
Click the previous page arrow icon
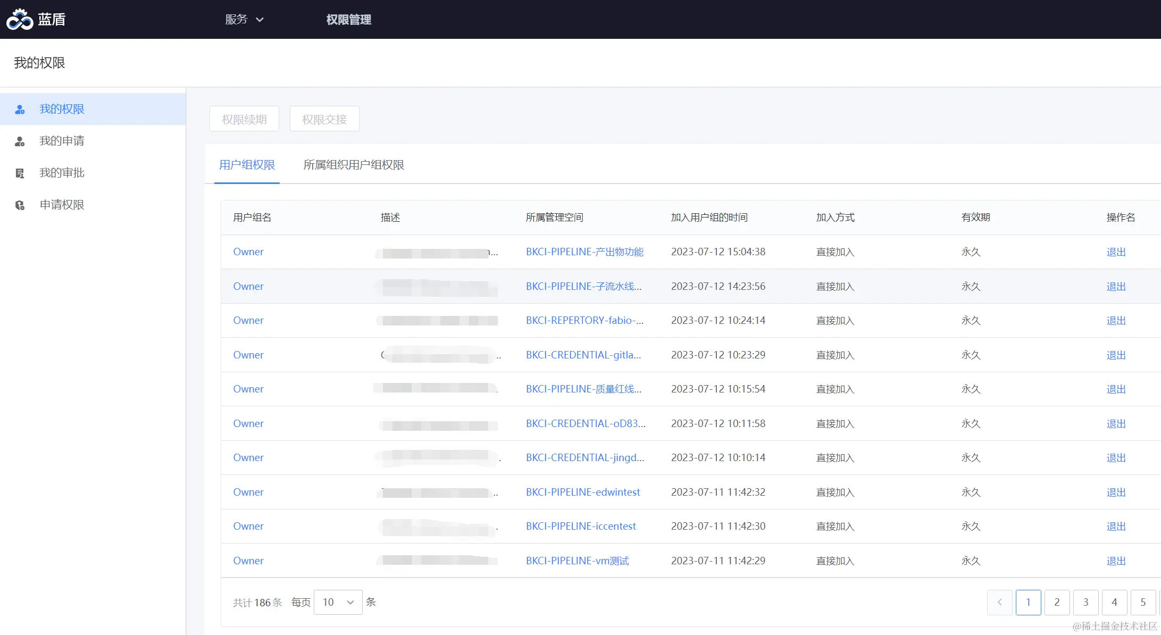point(1000,602)
